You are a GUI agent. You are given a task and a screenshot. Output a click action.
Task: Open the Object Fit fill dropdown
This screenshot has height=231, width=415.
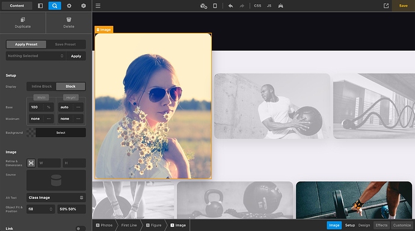(x=41, y=209)
